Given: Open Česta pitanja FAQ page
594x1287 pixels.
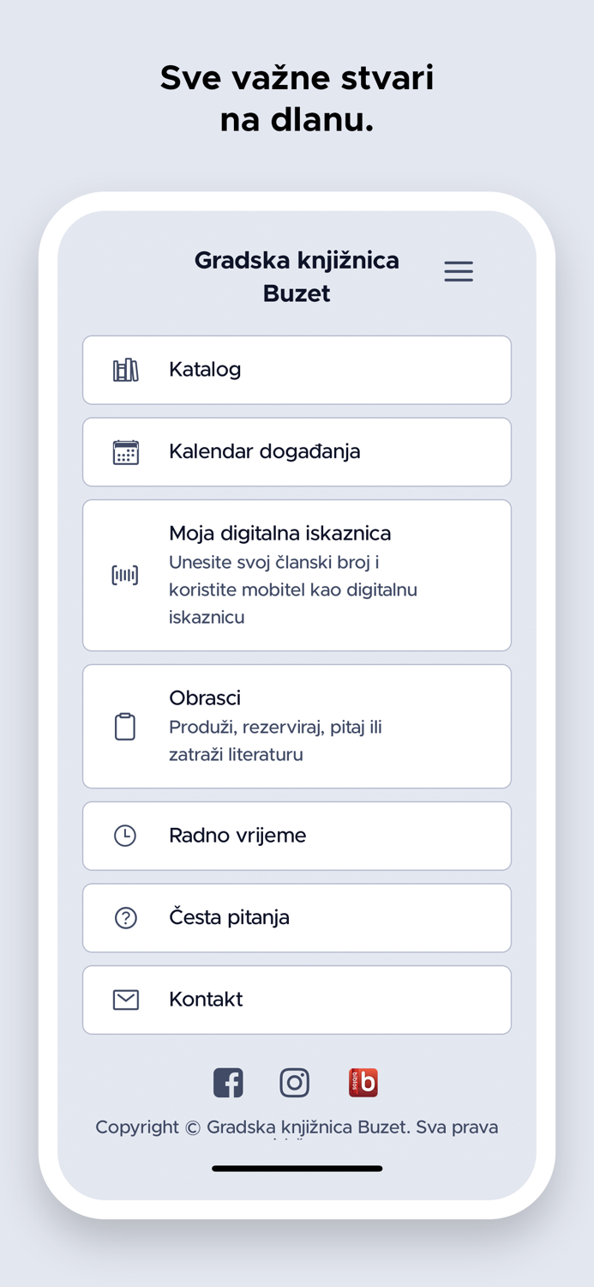Looking at the screenshot, I should point(297,917).
